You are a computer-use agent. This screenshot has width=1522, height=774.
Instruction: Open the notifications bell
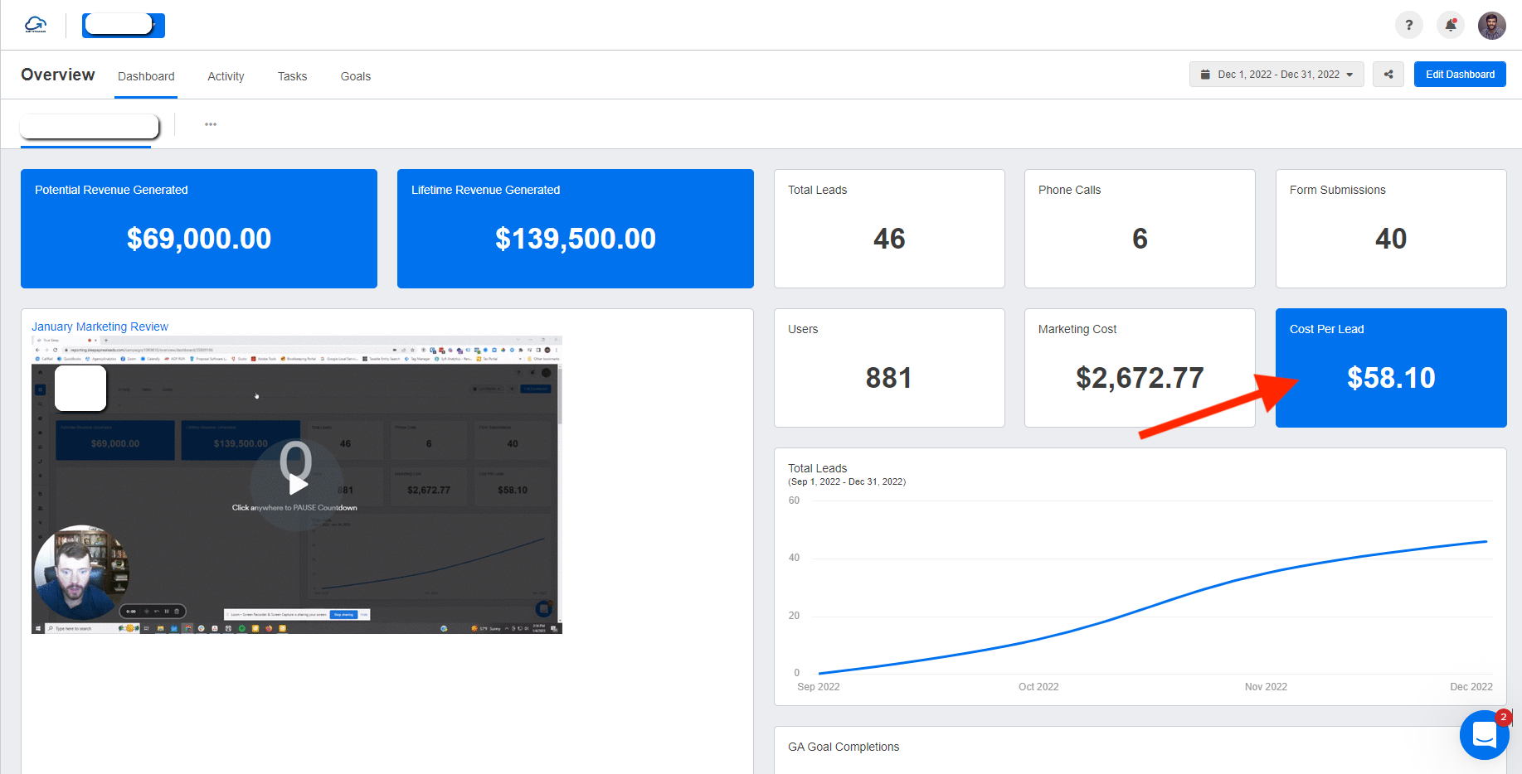(1450, 25)
